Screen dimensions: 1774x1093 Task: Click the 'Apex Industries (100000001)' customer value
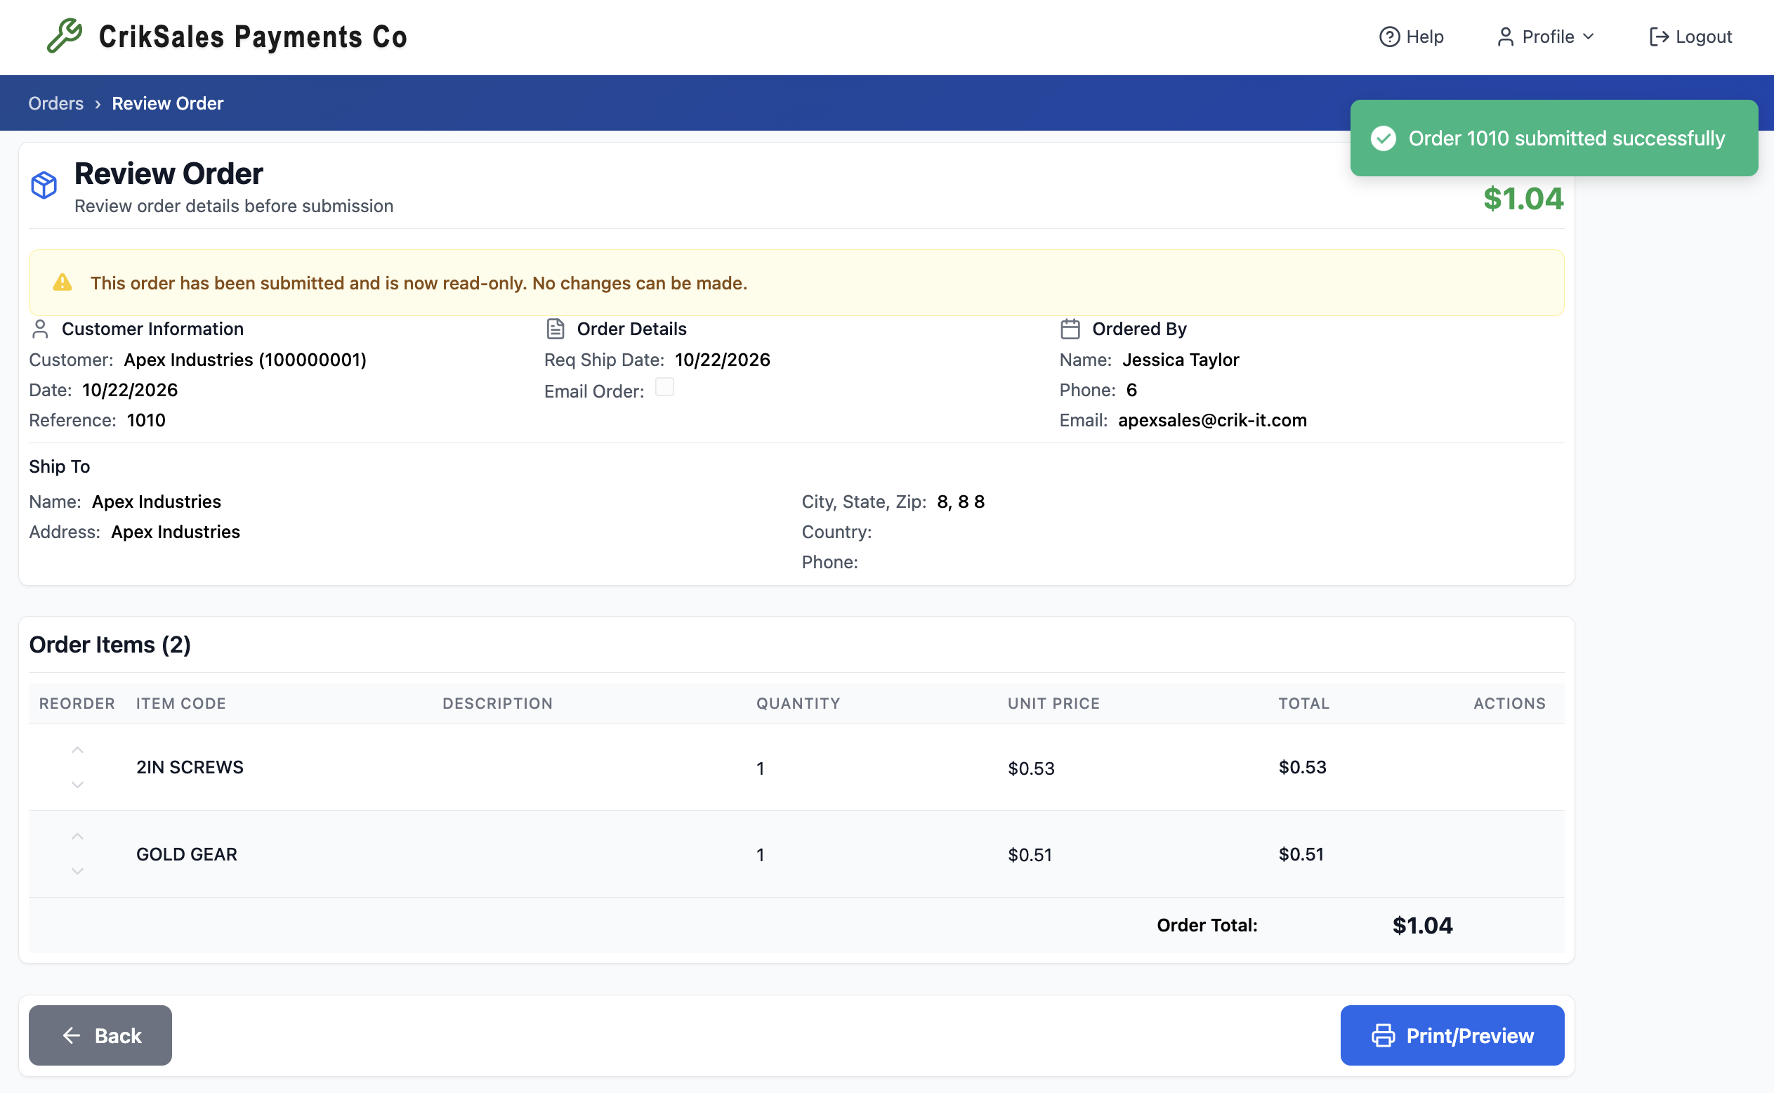pos(246,359)
